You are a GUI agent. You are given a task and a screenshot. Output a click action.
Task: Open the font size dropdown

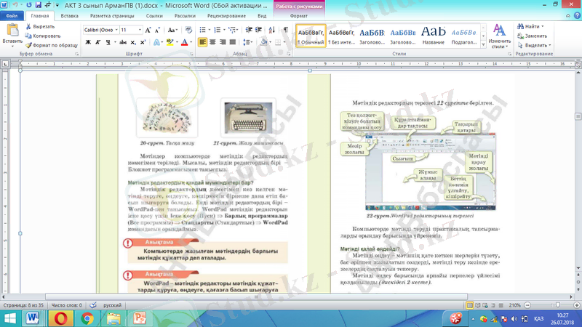[140, 30]
